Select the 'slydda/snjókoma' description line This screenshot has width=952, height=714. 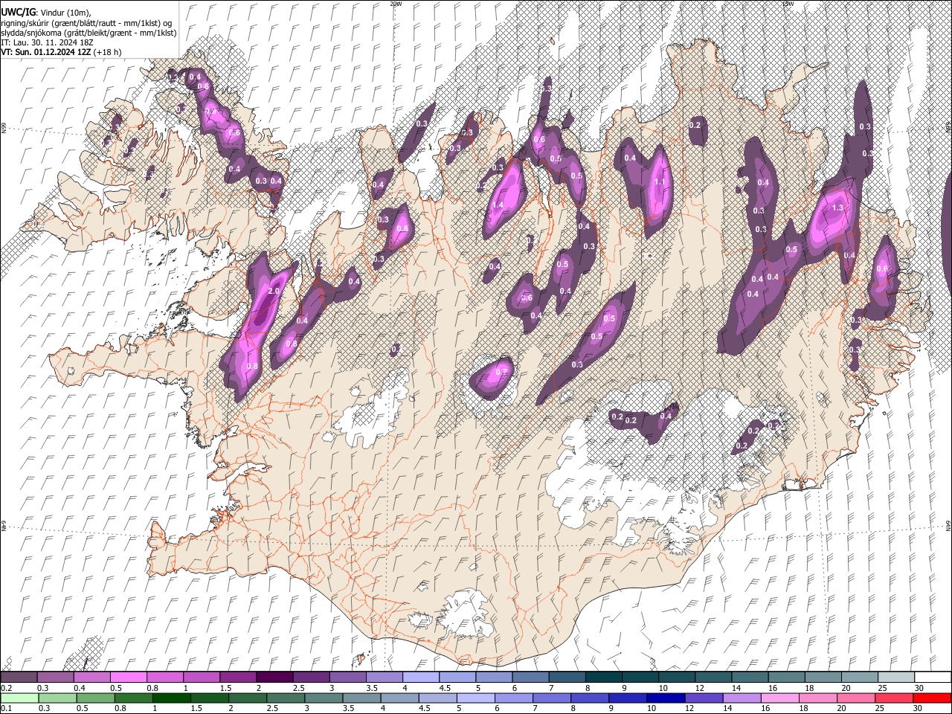[x=89, y=33]
